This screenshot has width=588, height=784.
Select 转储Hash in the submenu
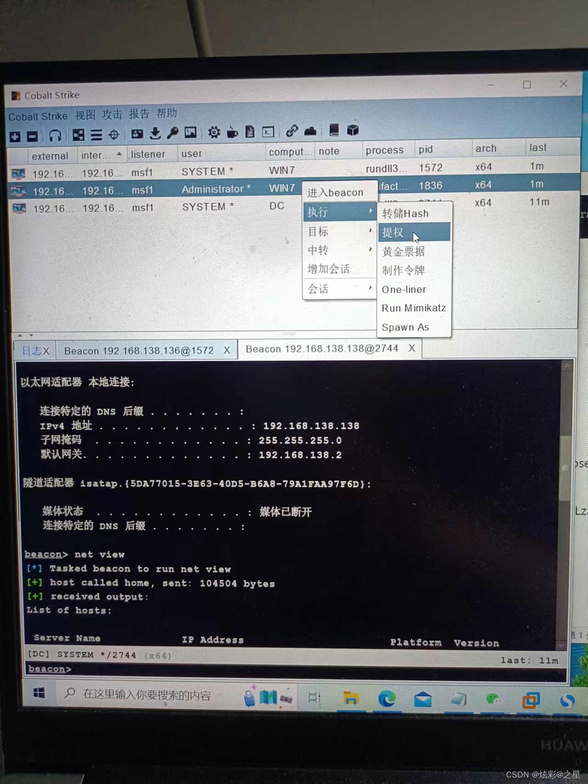pyautogui.click(x=414, y=213)
